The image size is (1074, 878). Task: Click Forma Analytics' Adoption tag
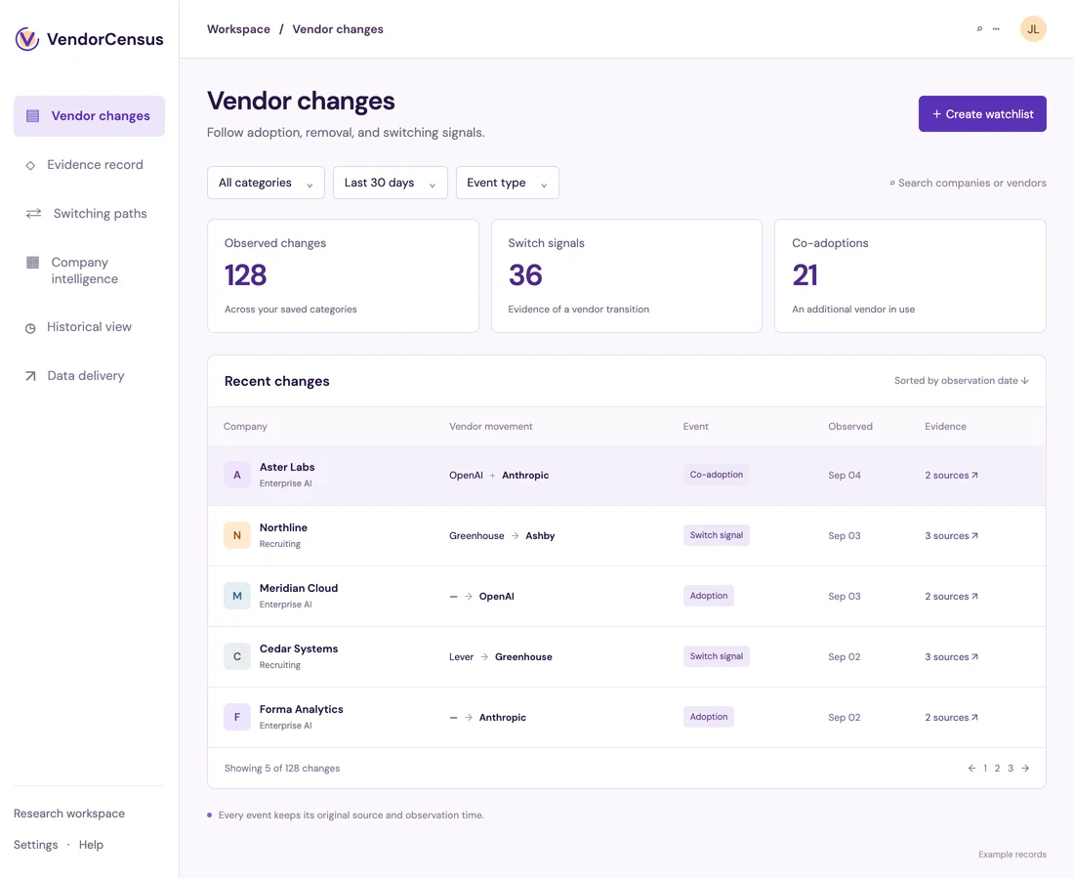(709, 717)
